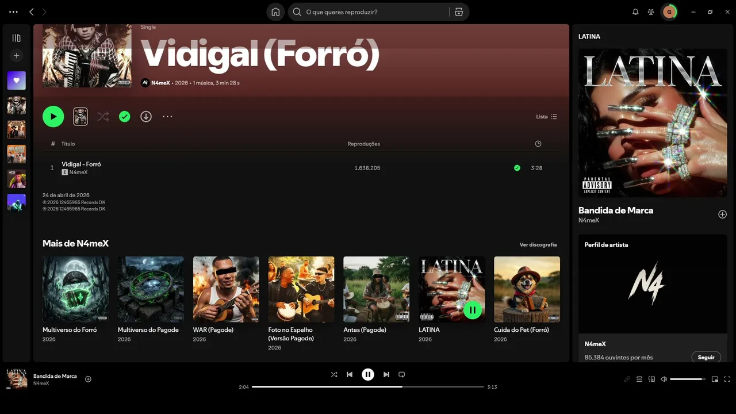Toggle repeat in the player bar
Image resolution: width=736 pixels, height=414 pixels.
tap(402, 375)
